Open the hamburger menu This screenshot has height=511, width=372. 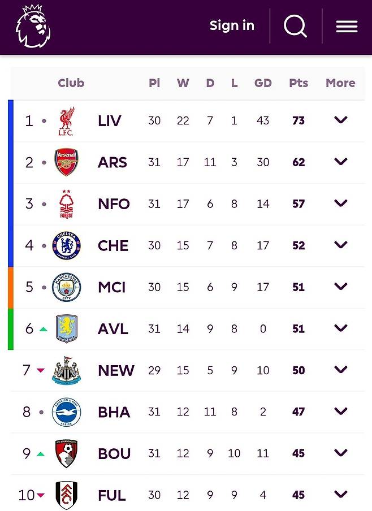click(347, 27)
